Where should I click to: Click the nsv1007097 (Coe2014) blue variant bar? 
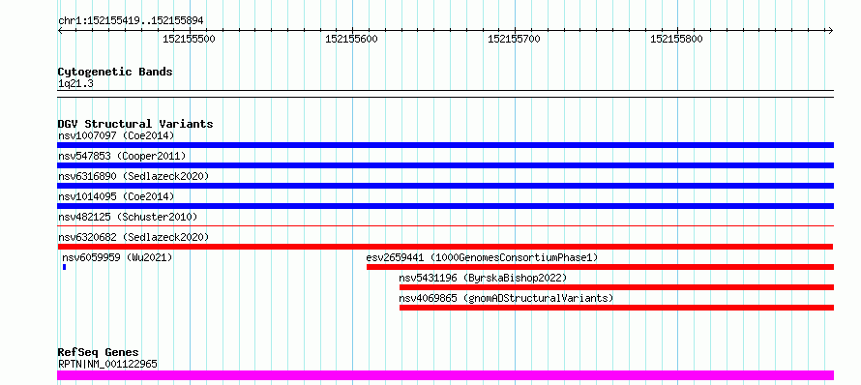point(445,145)
